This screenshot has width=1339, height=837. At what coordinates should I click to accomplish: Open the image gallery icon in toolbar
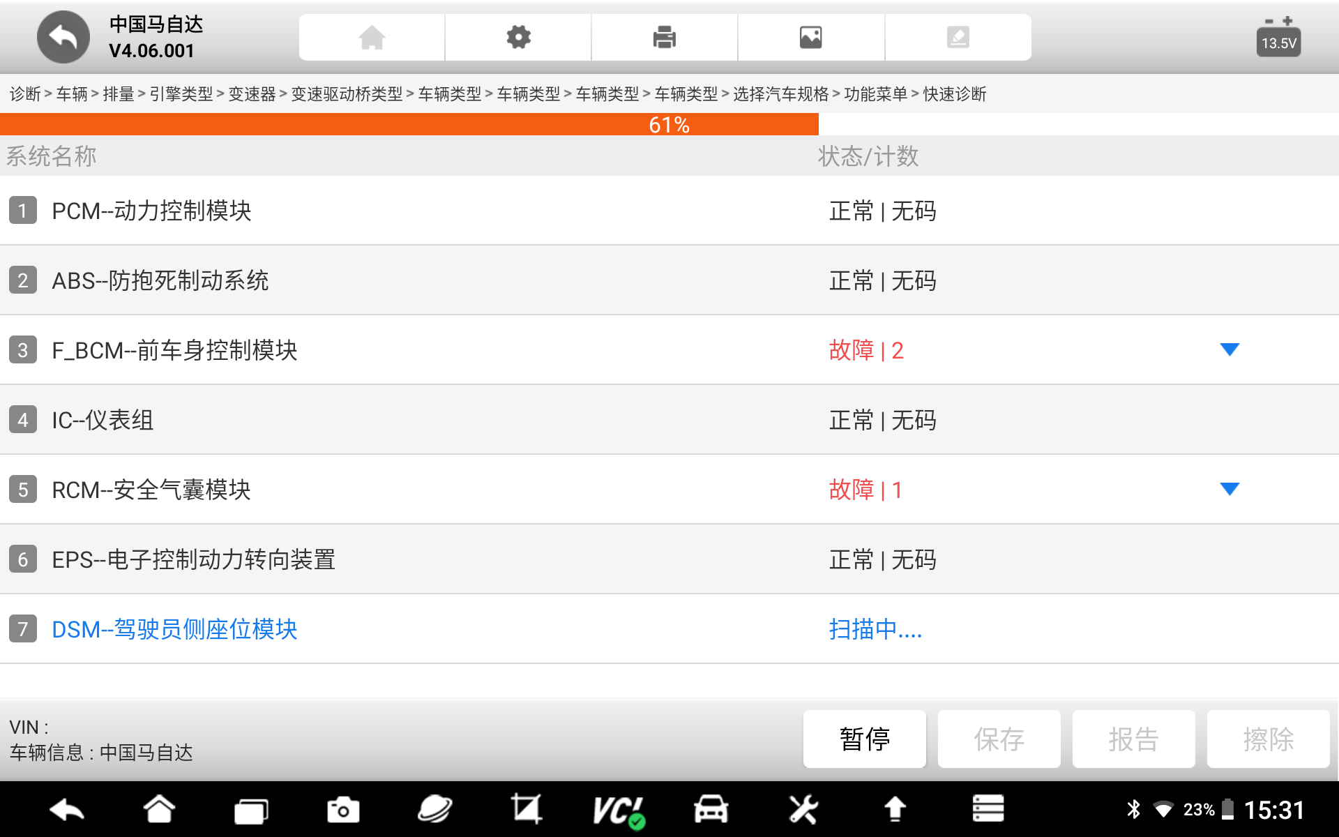pyautogui.click(x=810, y=37)
